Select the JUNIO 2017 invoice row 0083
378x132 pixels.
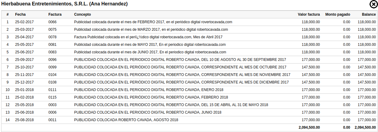click(189, 52)
